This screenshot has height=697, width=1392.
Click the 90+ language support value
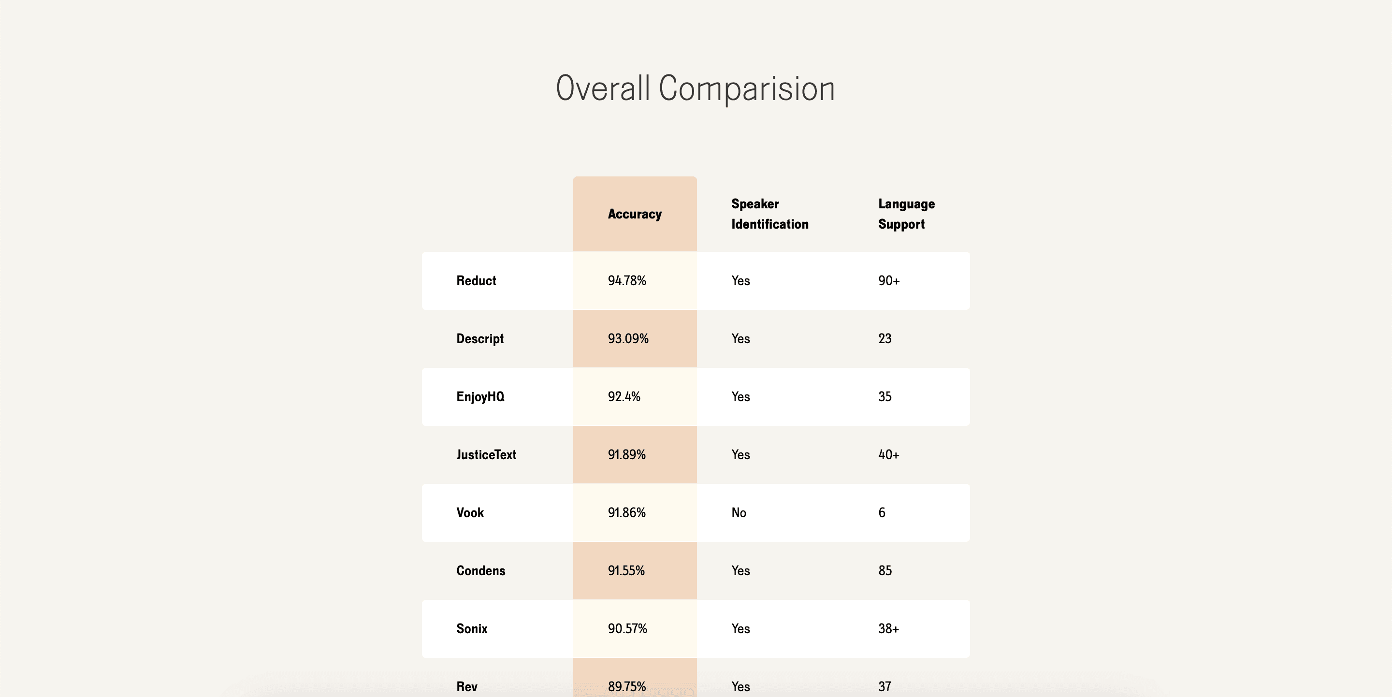pos(889,280)
